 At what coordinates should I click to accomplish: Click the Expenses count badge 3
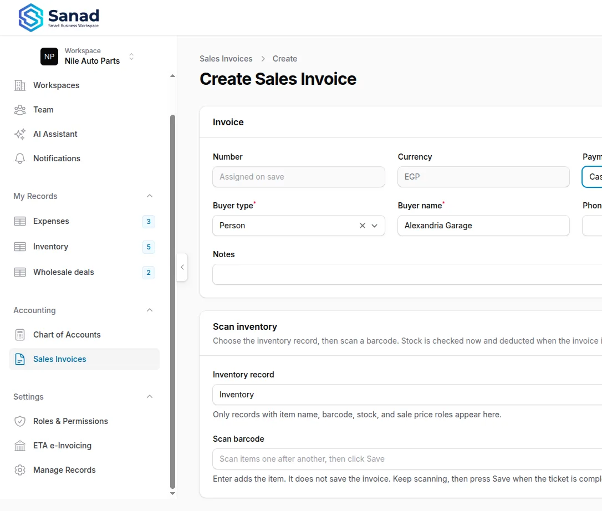click(x=149, y=222)
